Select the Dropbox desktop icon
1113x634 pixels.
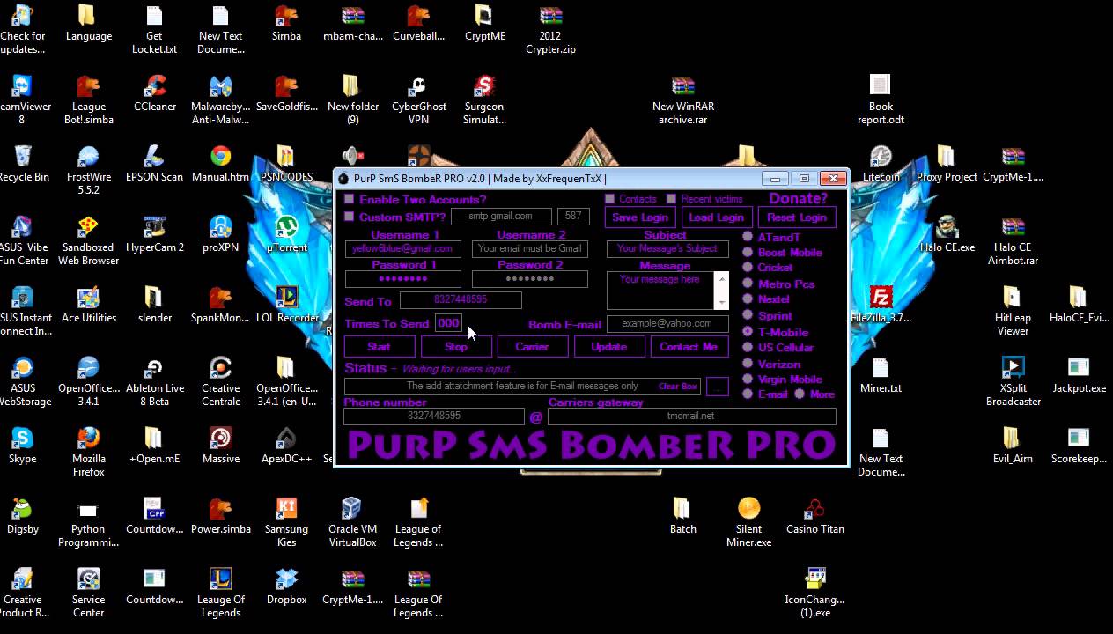coord(287,586)
